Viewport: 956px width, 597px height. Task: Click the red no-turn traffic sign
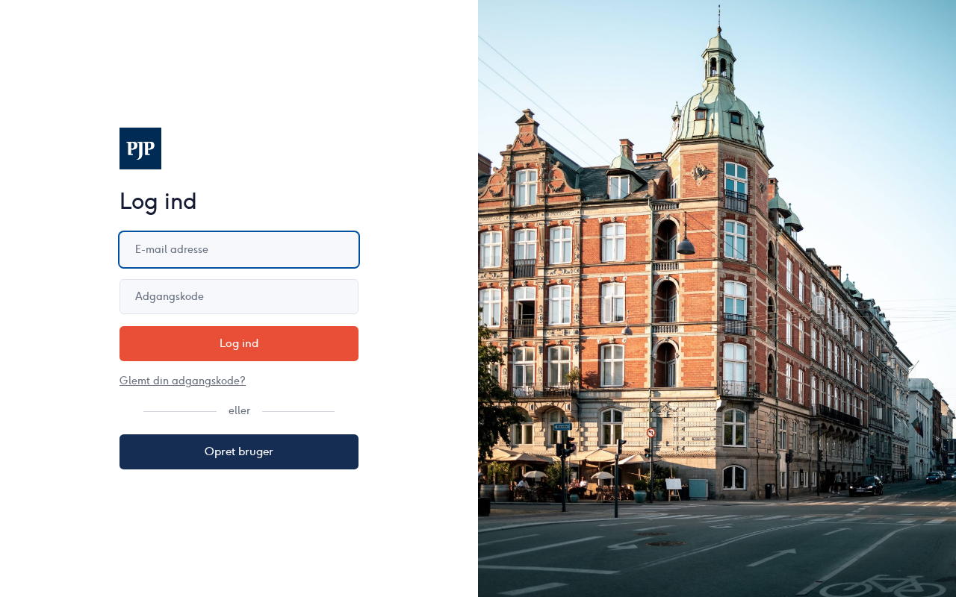point(651,432)
